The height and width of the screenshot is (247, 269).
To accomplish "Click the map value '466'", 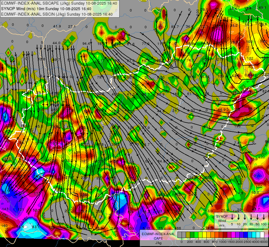I will tap(178, 228).
